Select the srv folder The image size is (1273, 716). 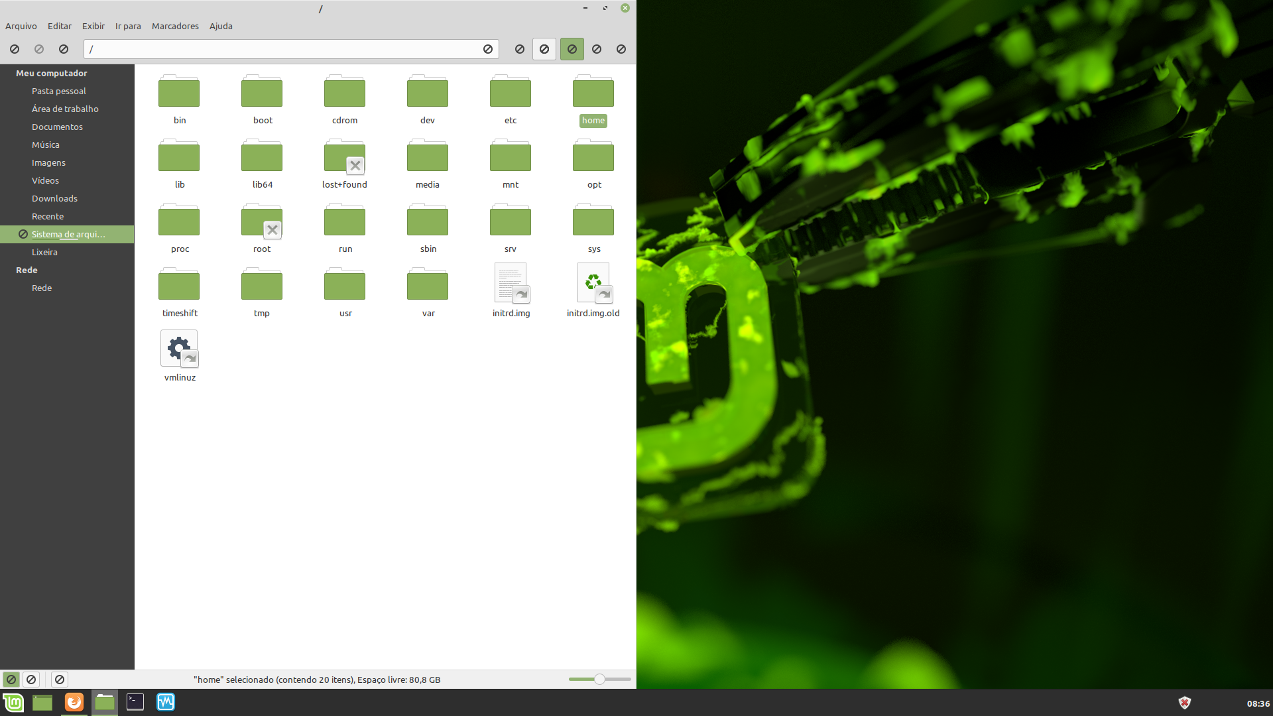(x=511, y=228)
